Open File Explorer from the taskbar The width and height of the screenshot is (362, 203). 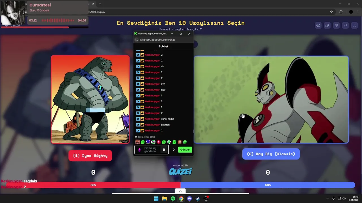[x=164, y=198]
